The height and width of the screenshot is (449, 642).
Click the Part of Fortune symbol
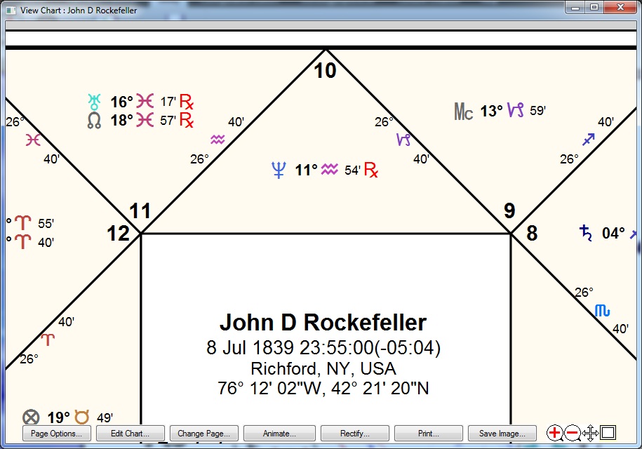[x=31, y=417]
